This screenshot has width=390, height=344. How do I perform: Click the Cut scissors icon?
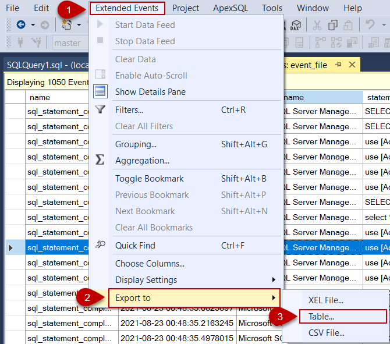(317, 25)
